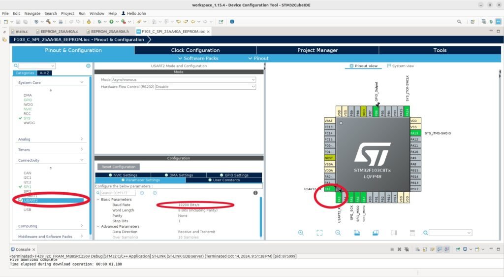Open the settings gear in the categories panel
The image size is (504, 277).
[x=88, y=66]
